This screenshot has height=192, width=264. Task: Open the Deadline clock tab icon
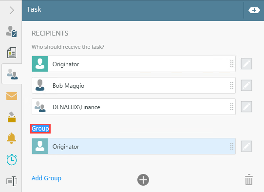pyautogui.click(x=12, y=159)
